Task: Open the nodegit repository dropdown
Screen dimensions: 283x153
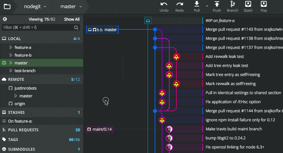Action: pyautogui.click(x=35, y=7)
